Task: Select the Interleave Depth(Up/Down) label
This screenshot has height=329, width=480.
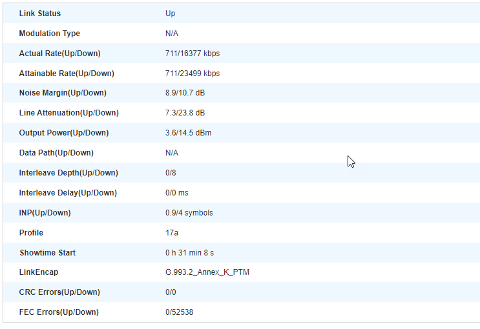Action: 68,173
